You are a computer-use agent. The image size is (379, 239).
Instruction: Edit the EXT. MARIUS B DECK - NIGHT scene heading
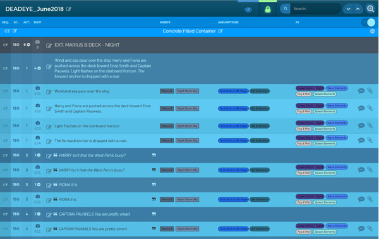pos(49,45)
